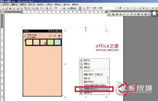Image resolution: width=158 pixels, height=101 pixels.
Task: Toggle Bold formatting button
Action: pyautogui.click(x=128, y=8)
